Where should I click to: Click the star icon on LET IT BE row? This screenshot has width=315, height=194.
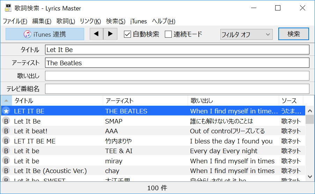pyautogui.click(x=6, y=111)
